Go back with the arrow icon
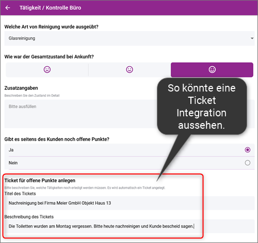The height and width of the screenshot is (243, 258). pos(8,8)
